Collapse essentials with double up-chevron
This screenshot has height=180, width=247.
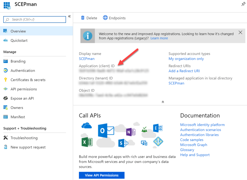point(163,102)
